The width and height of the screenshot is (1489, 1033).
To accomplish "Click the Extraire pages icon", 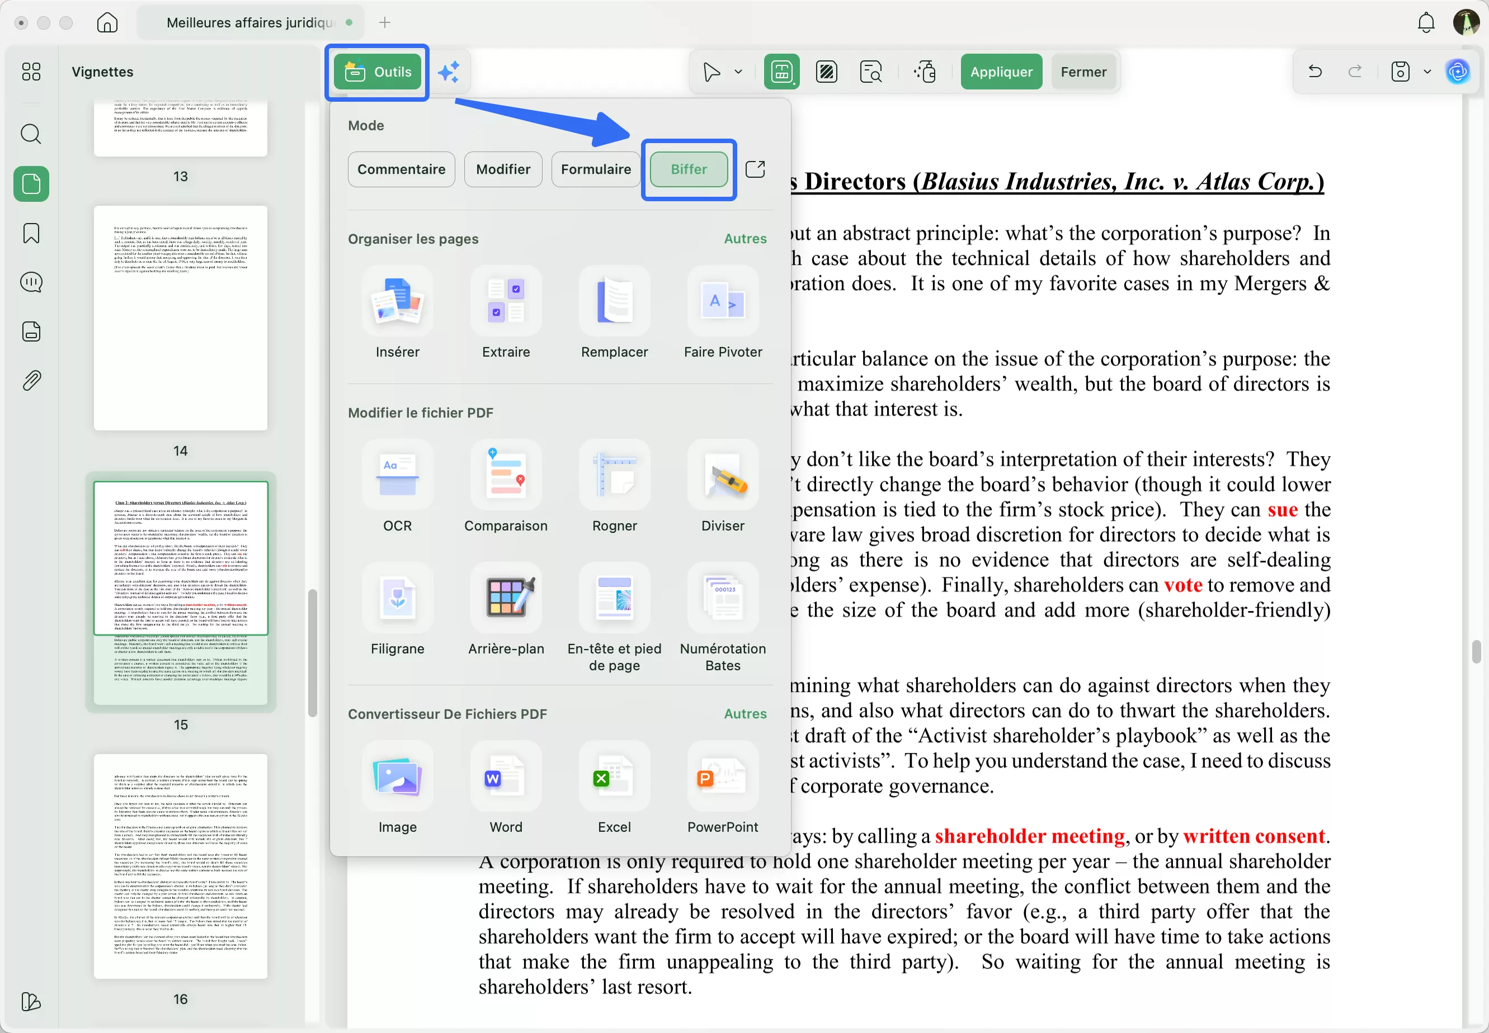I will click(x=505, y=302).
